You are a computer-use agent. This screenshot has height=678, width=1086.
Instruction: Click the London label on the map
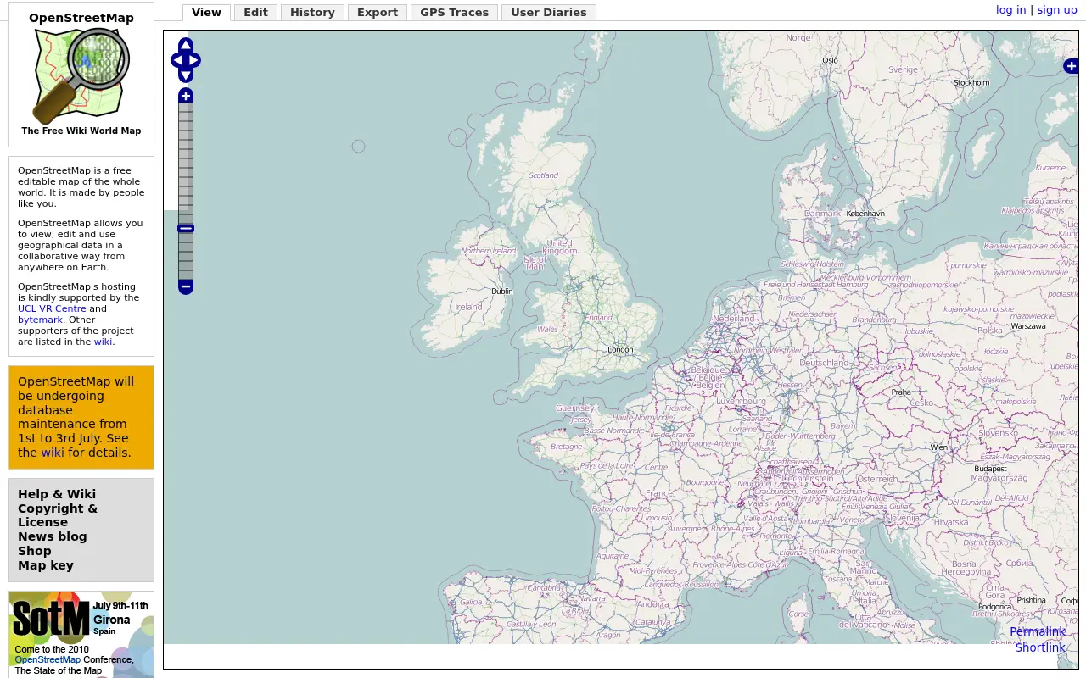(620, 349)
